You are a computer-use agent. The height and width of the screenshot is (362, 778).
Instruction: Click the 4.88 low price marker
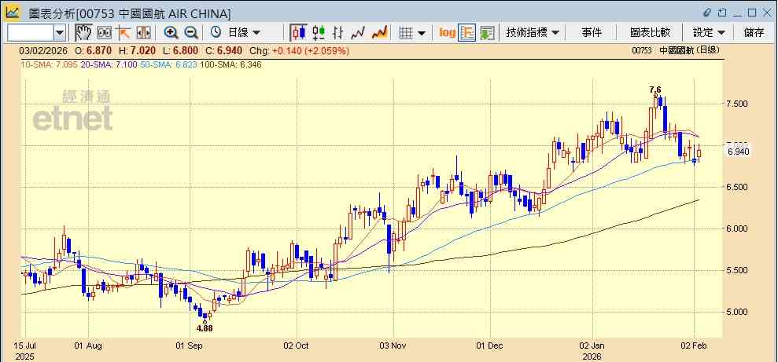tap(205, 327)
